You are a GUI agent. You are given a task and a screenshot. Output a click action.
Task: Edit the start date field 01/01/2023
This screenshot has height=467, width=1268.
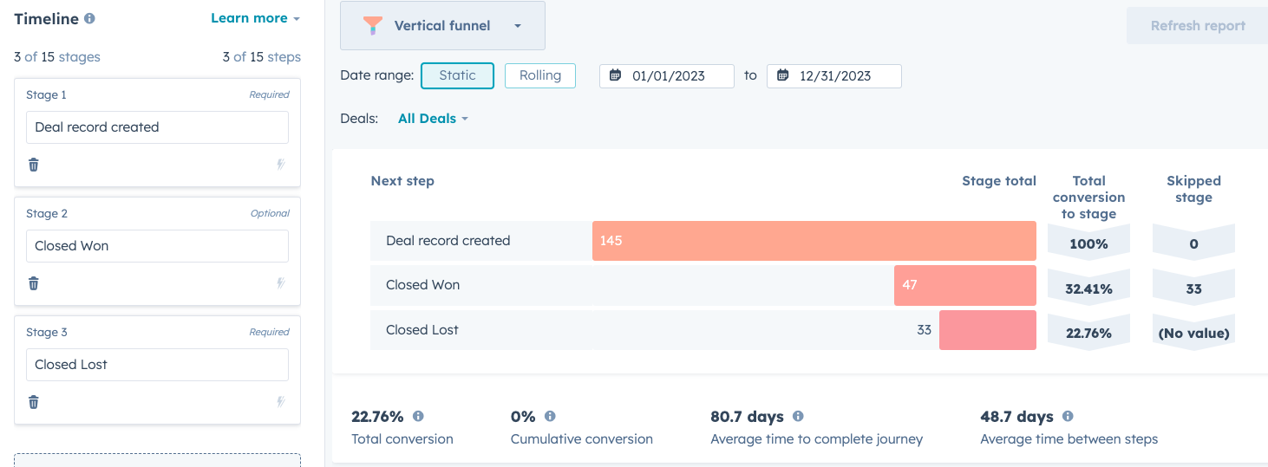(667, 76)
